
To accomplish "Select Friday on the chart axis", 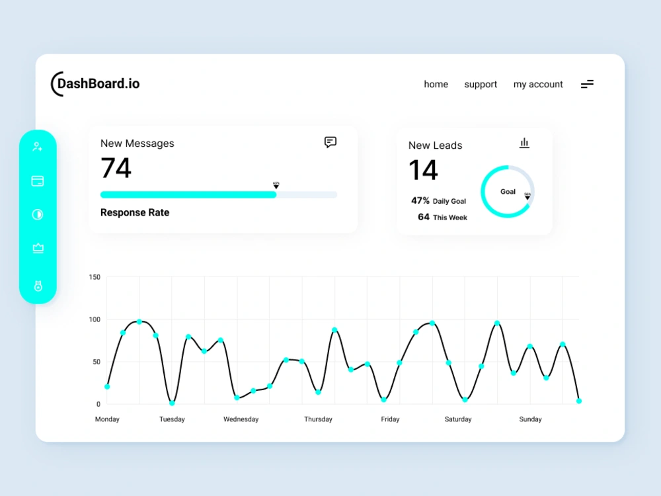I will point(390,419).
